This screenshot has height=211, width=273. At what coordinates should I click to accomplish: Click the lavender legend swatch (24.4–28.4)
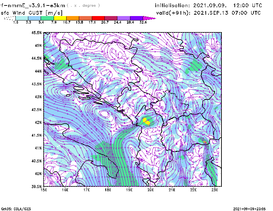(124, 18)
